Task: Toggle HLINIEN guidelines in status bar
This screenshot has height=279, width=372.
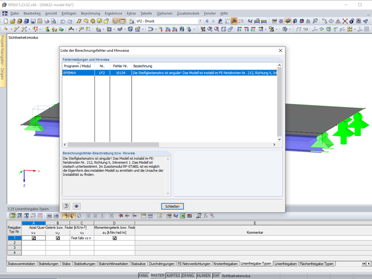Action: point(204,276)
